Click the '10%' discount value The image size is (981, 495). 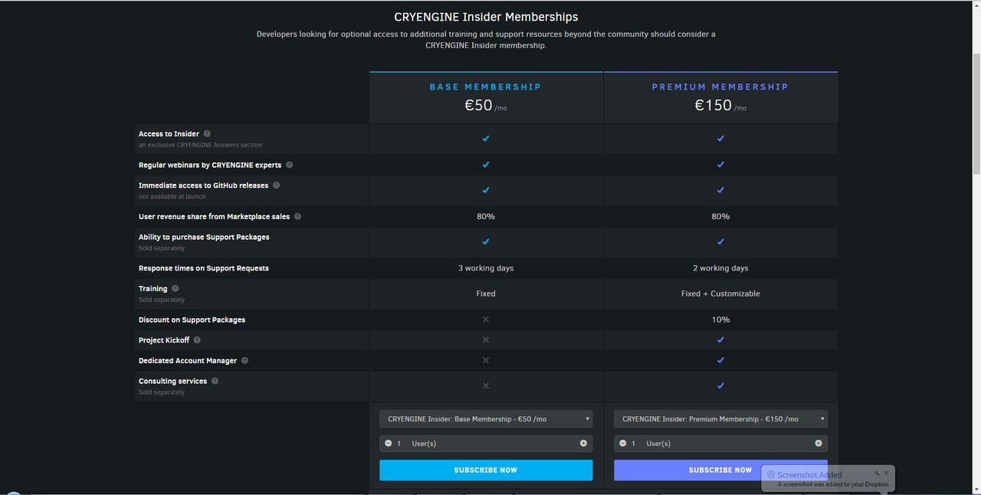(720, 320)
